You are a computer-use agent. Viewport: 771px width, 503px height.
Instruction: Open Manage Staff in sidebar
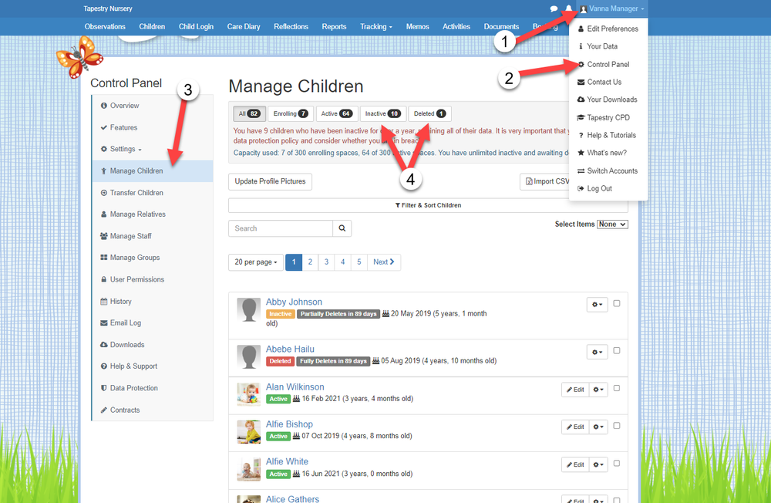click(153, 236)
